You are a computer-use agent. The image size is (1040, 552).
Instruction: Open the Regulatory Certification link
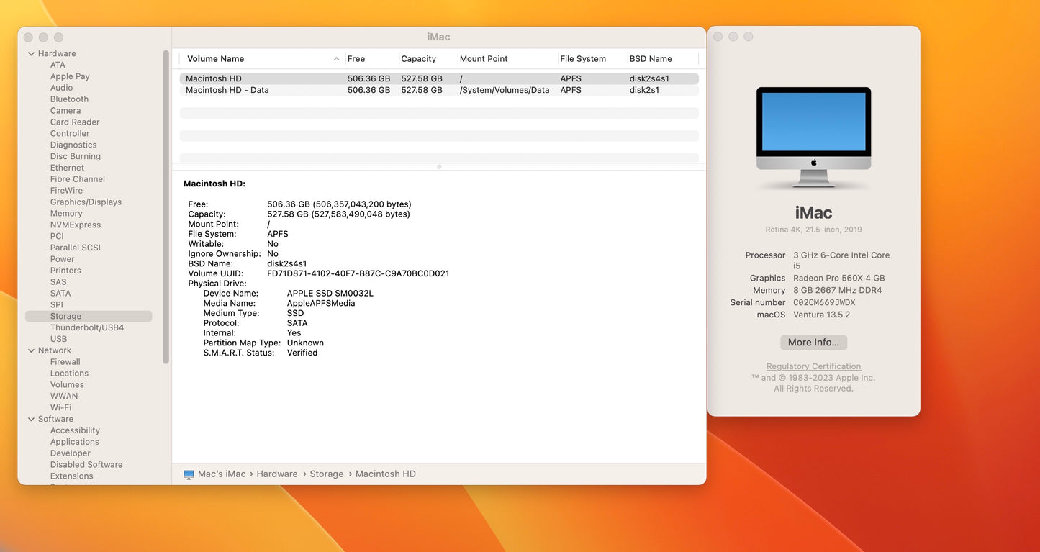tap(813, 366)
